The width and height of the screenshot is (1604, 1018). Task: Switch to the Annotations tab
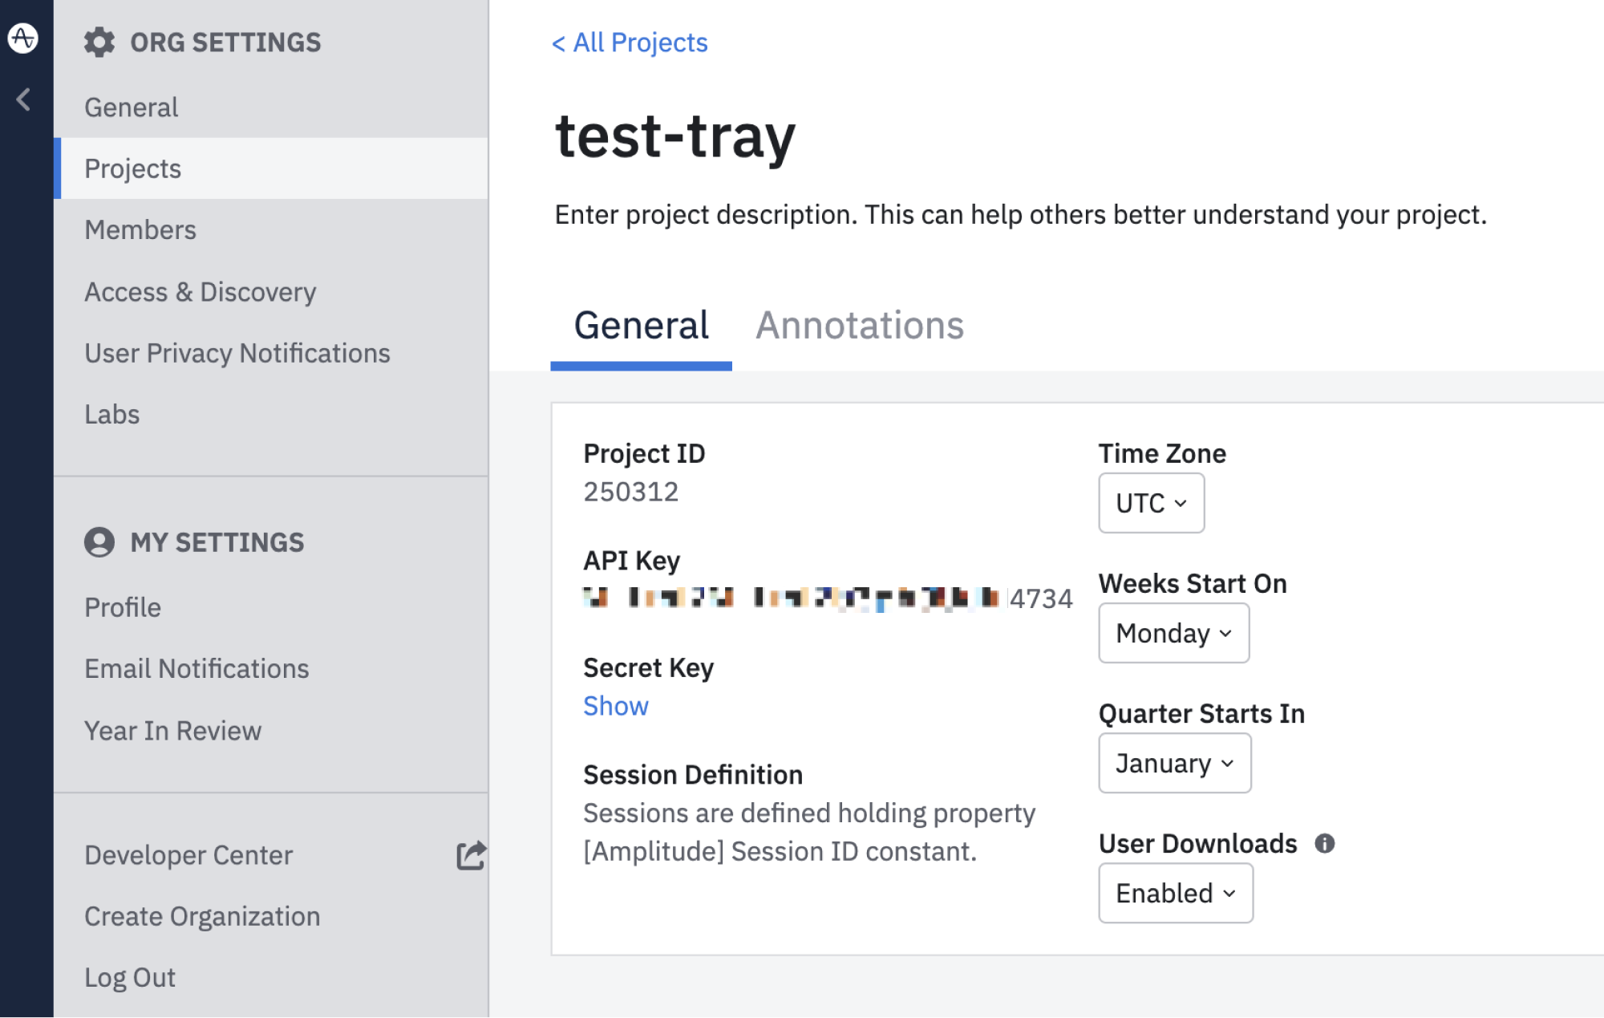pyautogui.click(x=859, y=326)
